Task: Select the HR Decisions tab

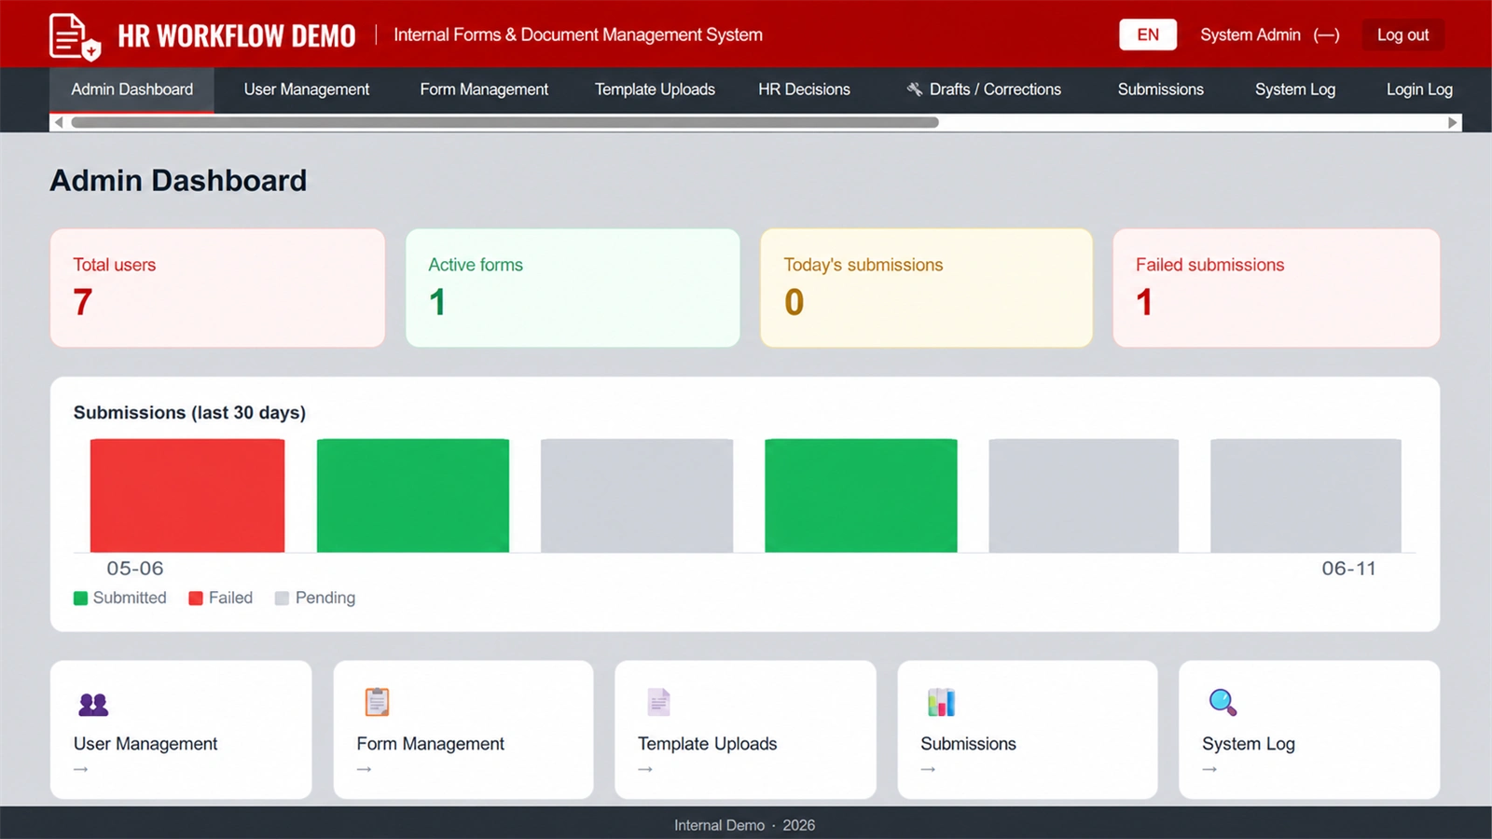Action: [x=804, y=89]
